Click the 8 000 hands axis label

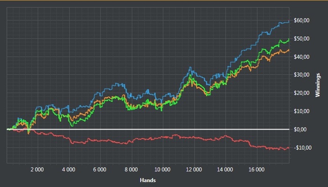[131, 169]
